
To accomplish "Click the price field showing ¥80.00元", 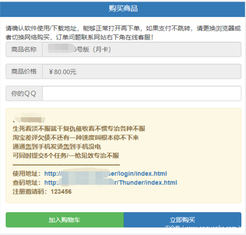I will 141,72.
